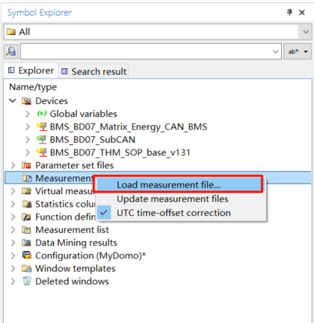Click the Explorer tab icon
Screen dimensions: 314x323
pyautogui.click(x=11, y=70)
